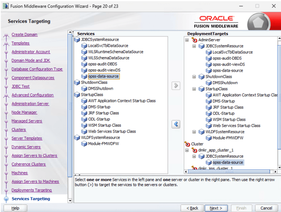Open the Administrator Account step
This screenshot has height=212, width=281.
pyautogui.click(x=31, y=52)
